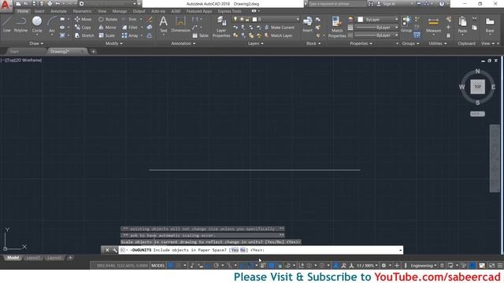The width and height of the screenshot is (504, 283).
Task: Toggle clean screen in status bar
Action: (491, 266)
